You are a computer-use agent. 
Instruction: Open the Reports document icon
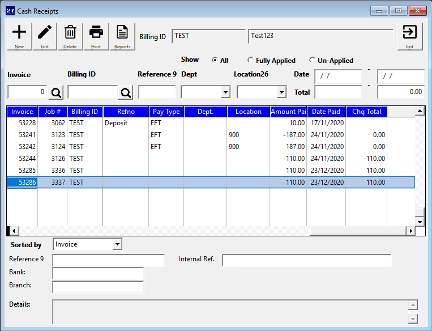click(122, 36)
